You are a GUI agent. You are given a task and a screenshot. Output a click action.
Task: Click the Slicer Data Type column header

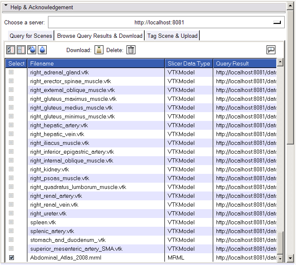[x=188, y=63]
